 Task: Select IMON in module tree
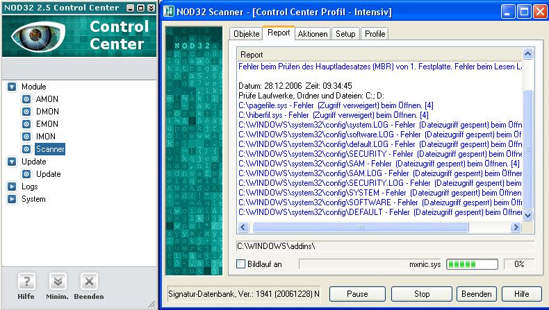click(45, 137)
